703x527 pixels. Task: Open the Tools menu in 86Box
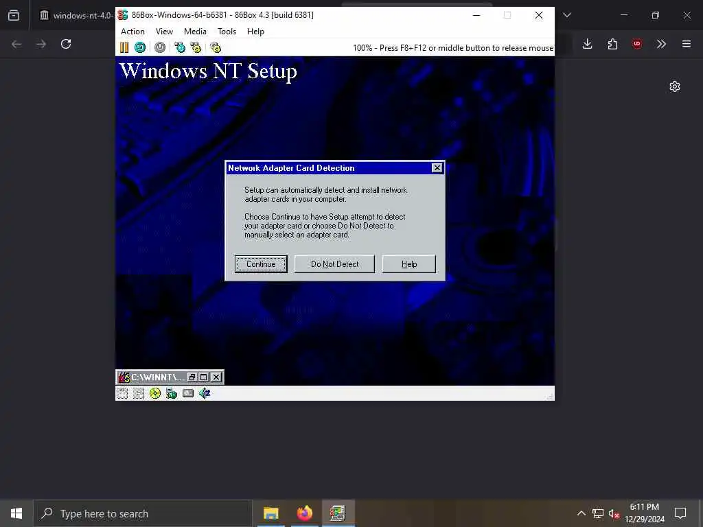click(x=227, y=32)
